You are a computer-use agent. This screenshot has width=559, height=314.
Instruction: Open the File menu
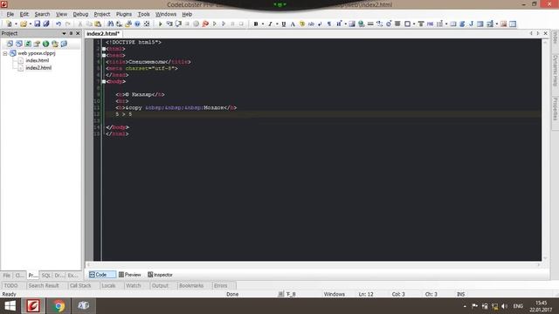coord(10,14)
